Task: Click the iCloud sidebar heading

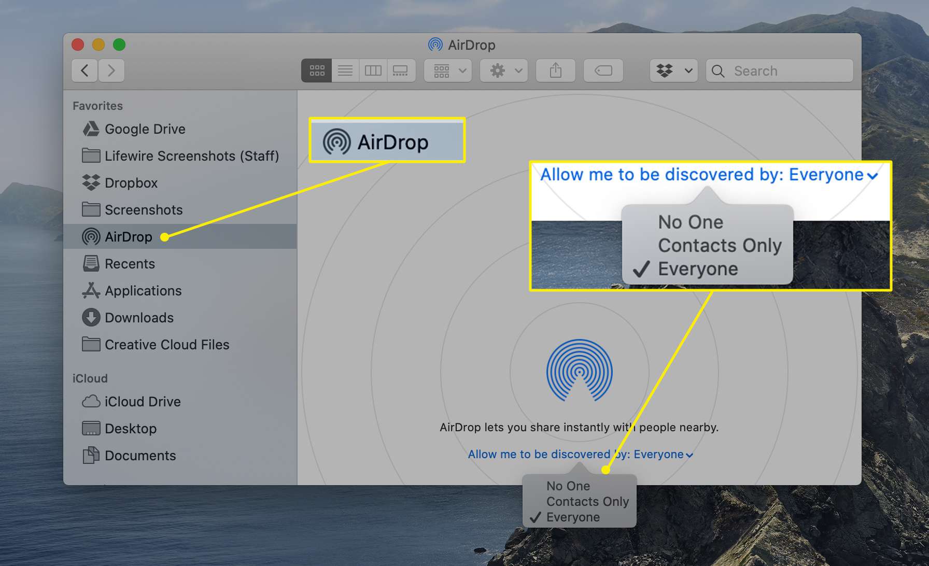Action: (90, 378)
